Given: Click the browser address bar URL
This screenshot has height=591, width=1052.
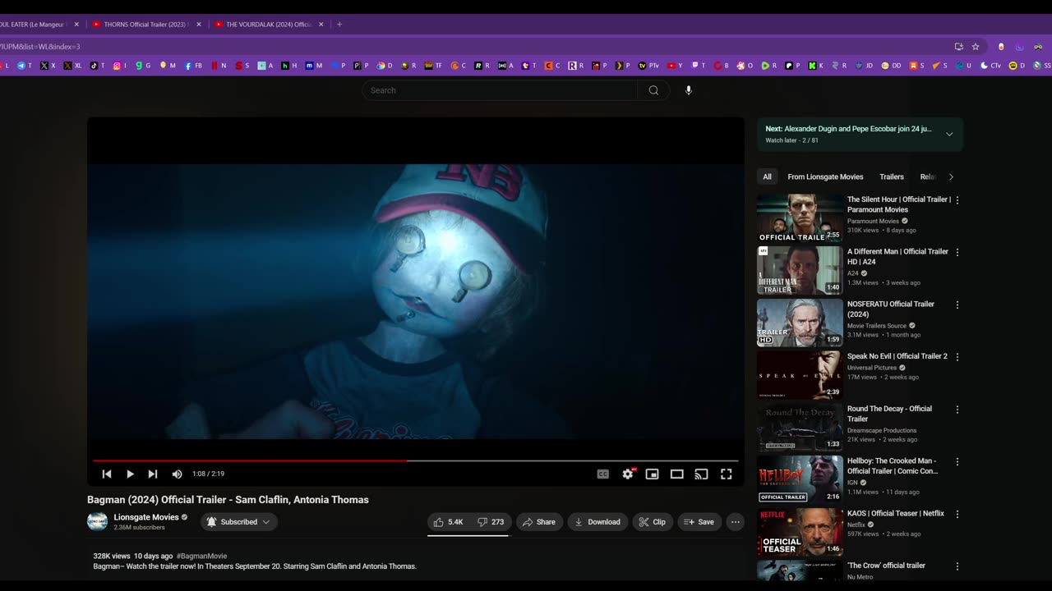Looking at the screenshot, I should (39, 47).
